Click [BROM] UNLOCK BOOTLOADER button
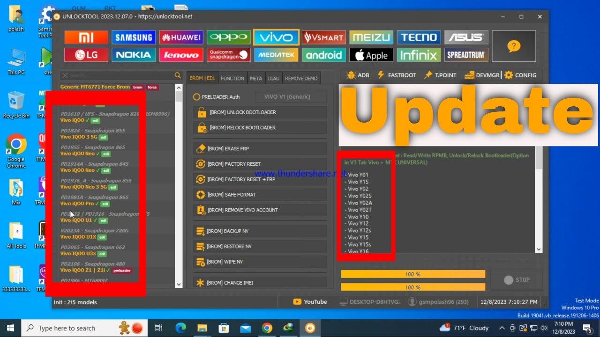Screen dimensions: 600x337 (260, 112)
